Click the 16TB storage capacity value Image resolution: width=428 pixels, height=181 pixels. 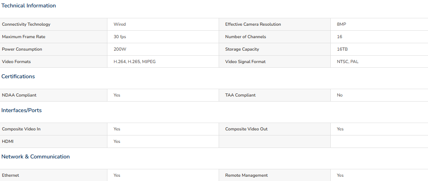tap(342, 49)
